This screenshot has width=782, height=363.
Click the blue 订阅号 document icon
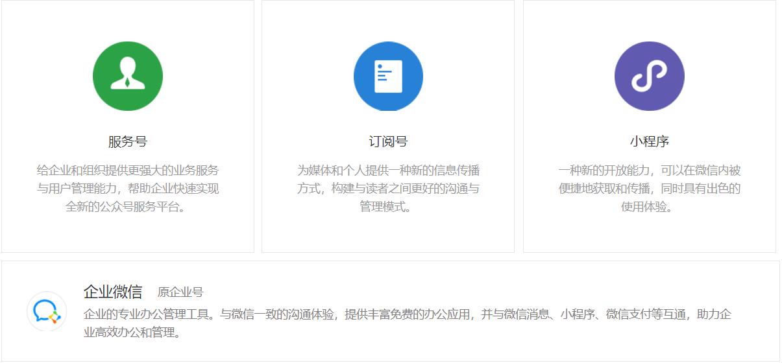388,76
